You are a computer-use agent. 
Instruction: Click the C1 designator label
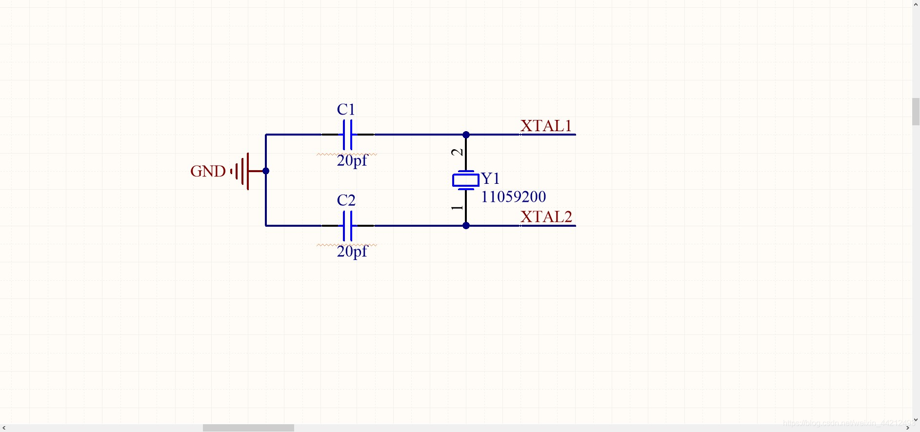coord(346,109)
